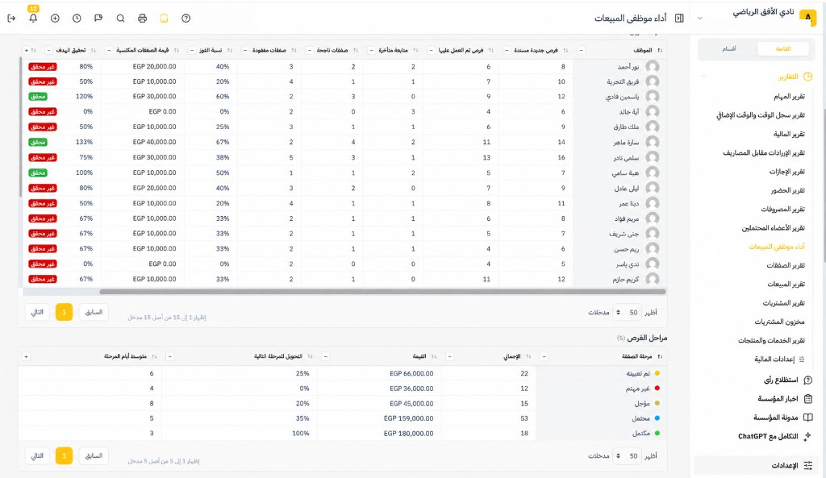Click التالي button in employees table
Image resolution: width=826 pixels, height=478 pixels.
(37, 313)
